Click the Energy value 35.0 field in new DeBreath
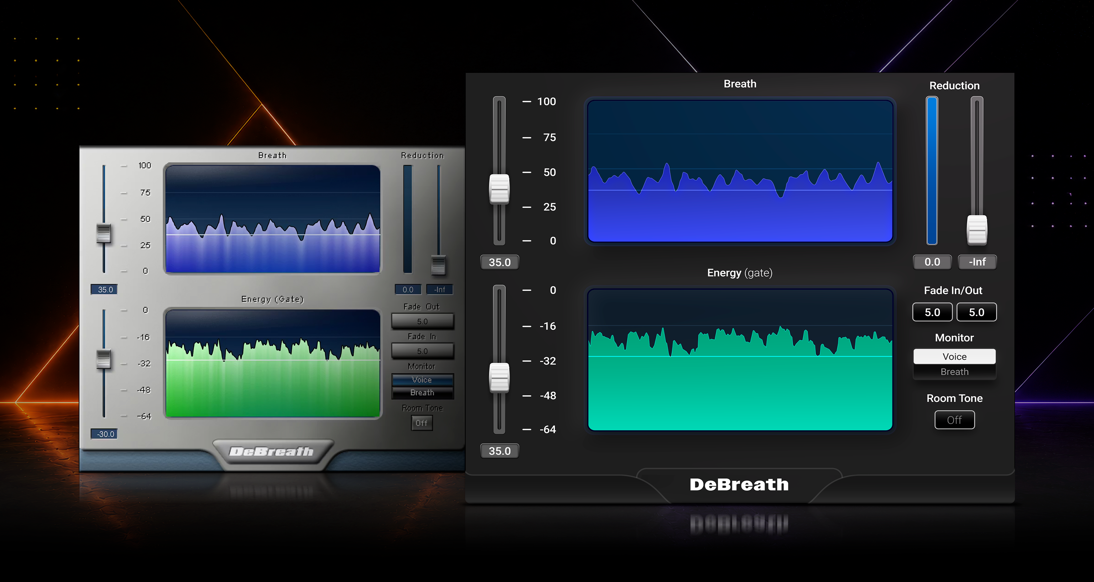 point(499,451)
